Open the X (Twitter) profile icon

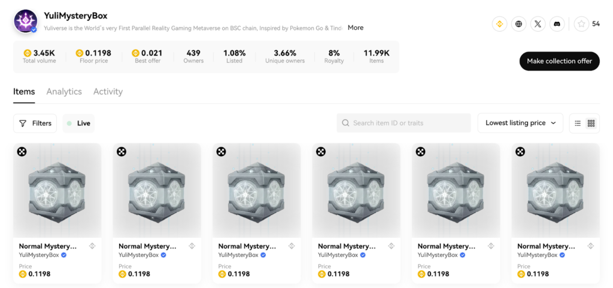click(538, 24)
